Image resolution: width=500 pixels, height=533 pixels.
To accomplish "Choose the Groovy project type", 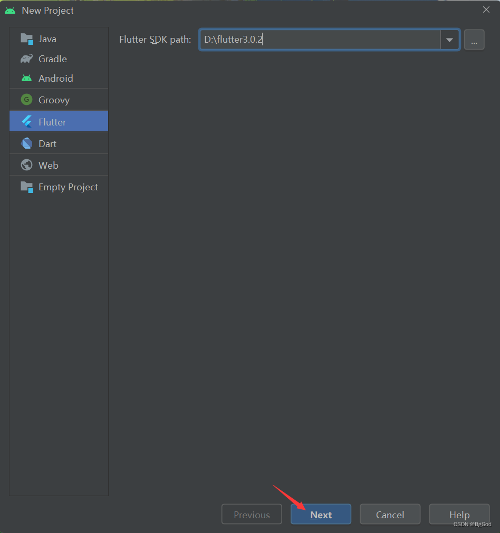I will (x=59, y=100).
